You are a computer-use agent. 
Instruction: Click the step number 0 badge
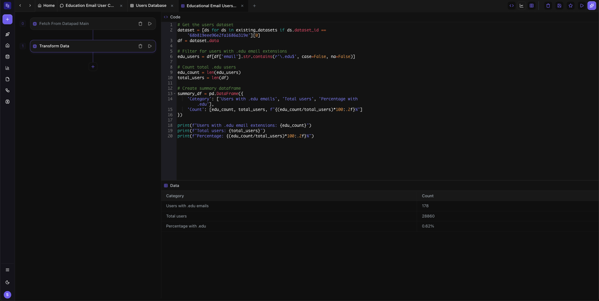pos(23,24)
